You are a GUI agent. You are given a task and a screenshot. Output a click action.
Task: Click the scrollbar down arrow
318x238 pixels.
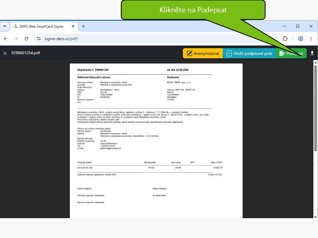coord(315,217)
